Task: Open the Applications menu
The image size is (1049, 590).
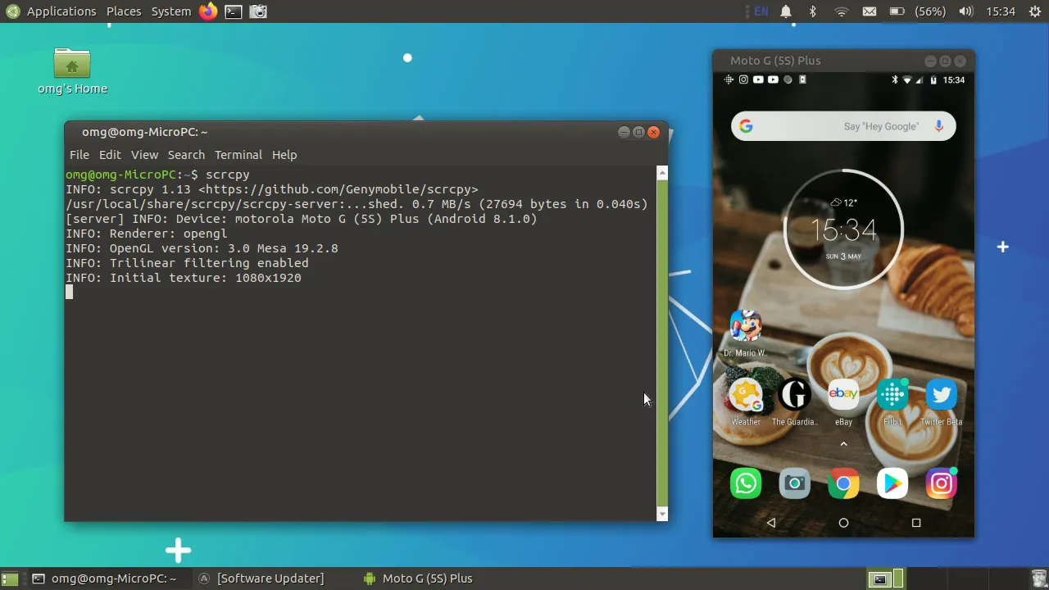Action: [61, 11]
